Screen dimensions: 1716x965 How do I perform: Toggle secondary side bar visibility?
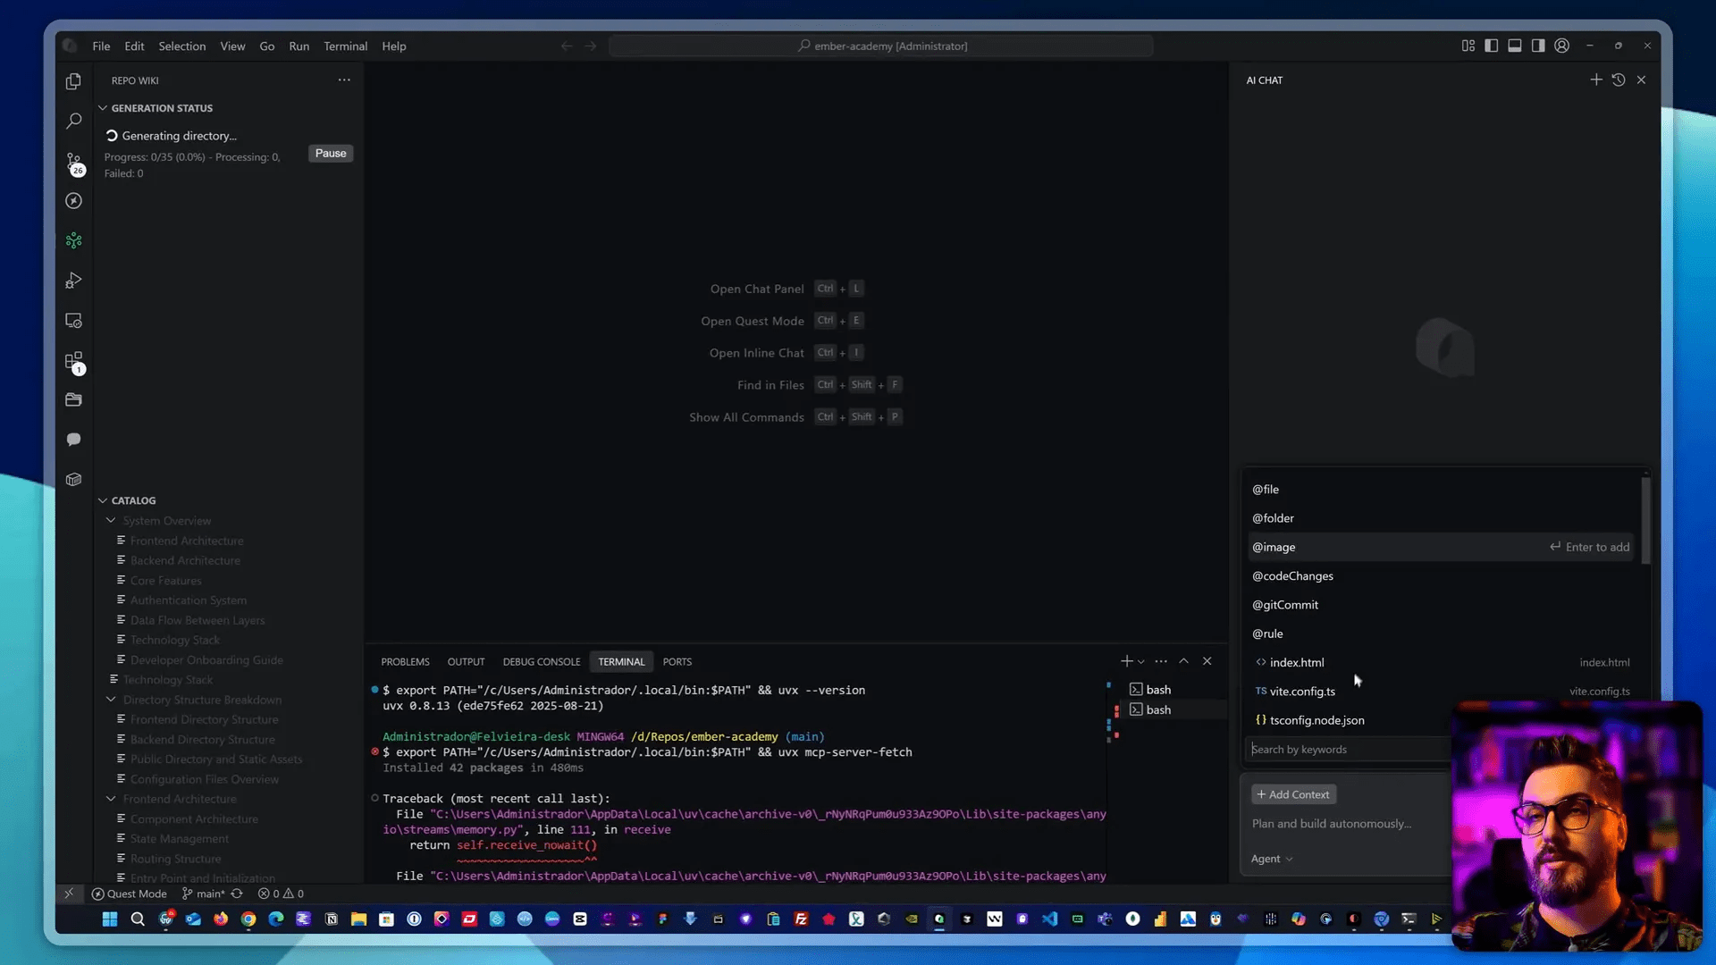pos(1537,46)
